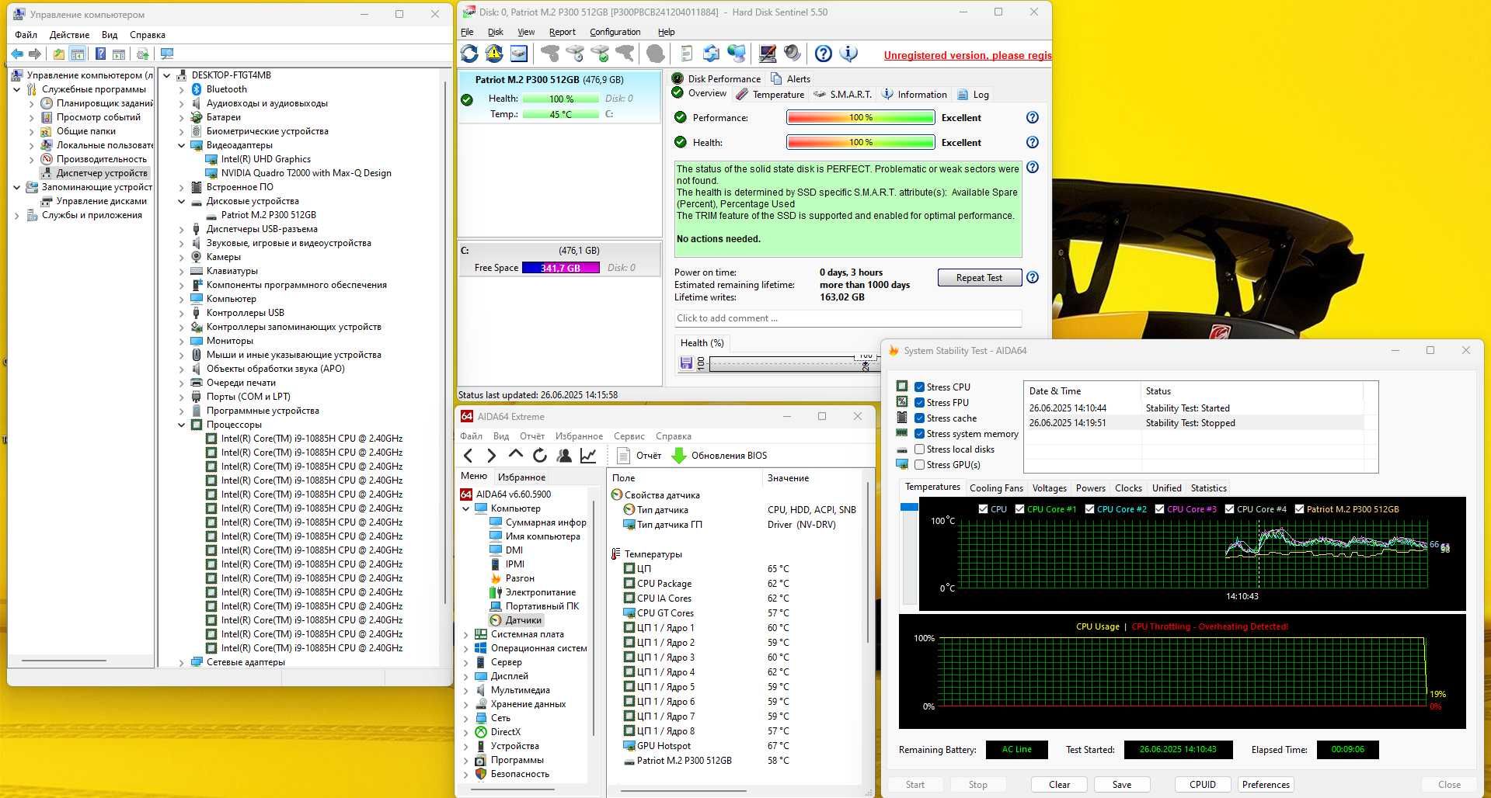Open the S.M.A.R.T. tab in Hard Disk Sentinel
Viewport: 1491px width, 798px height.
842,94
